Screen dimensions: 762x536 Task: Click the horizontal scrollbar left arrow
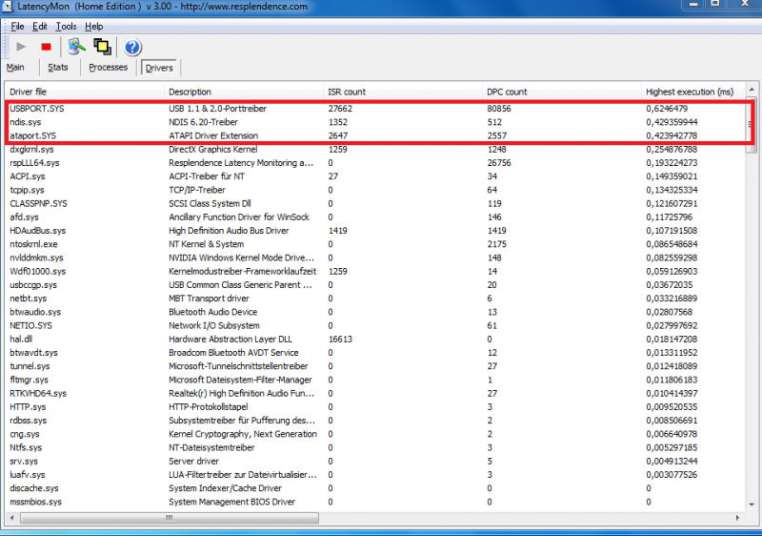[x=11, y=518]
